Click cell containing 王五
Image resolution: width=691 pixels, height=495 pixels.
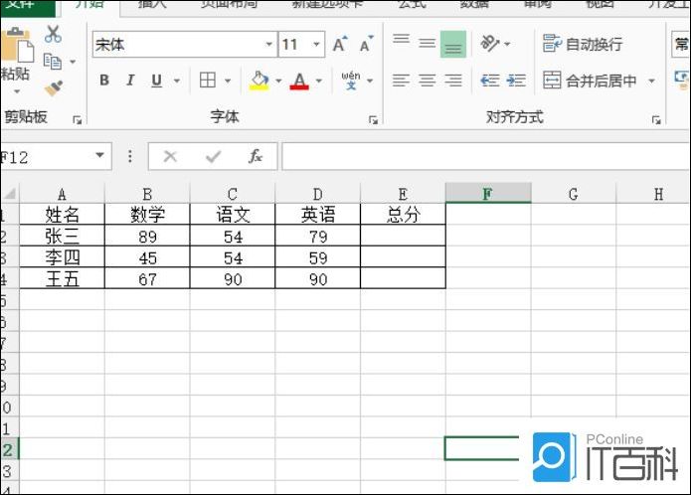click(62, 278)
